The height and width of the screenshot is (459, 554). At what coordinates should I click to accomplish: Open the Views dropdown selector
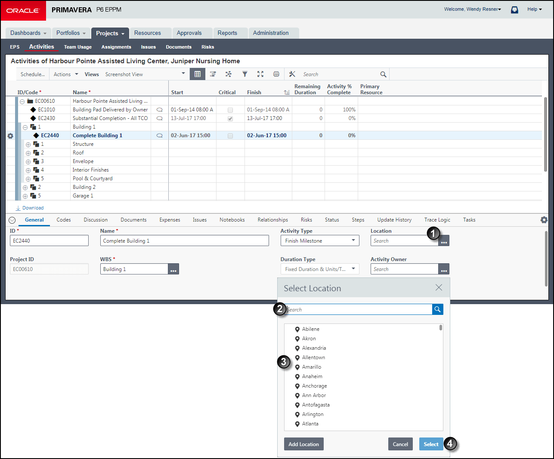(145, 74)
